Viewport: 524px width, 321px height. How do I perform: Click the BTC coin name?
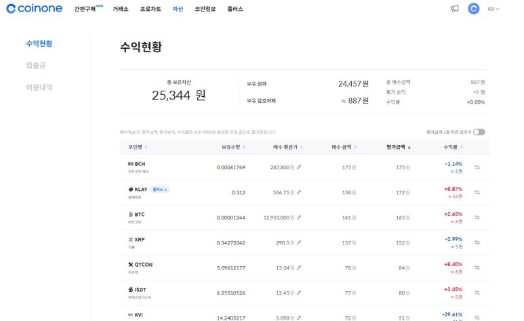pos(140,214)
